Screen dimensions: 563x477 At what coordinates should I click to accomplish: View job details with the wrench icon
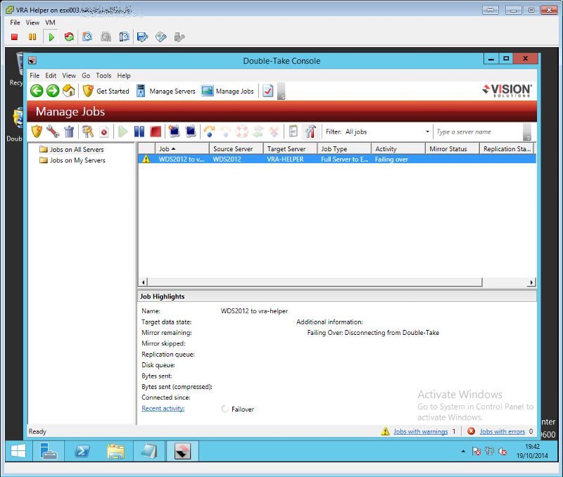coord(53,132)
